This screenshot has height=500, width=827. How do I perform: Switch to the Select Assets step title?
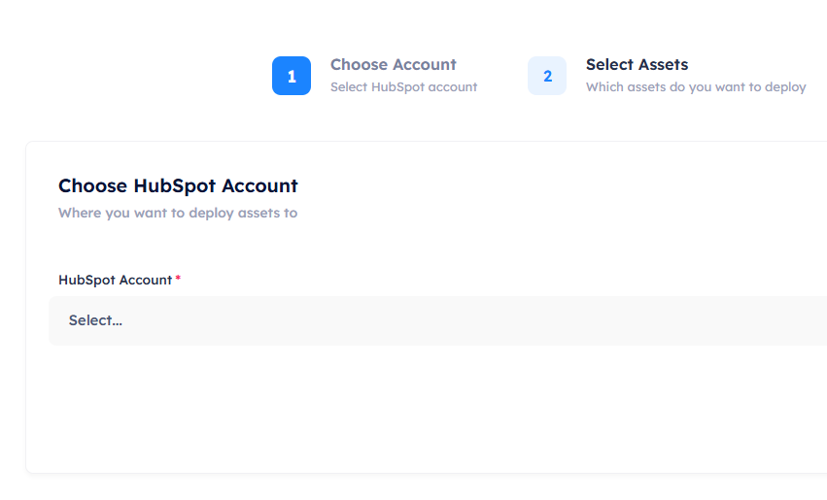637,65
